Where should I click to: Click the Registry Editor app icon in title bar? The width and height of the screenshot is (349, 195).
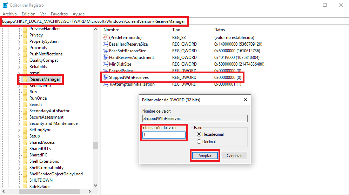(5, 5)
